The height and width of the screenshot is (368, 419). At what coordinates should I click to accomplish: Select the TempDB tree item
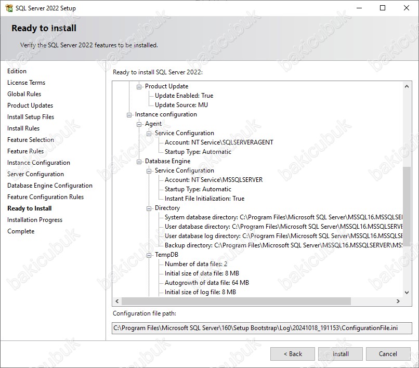tap(166, 255)
